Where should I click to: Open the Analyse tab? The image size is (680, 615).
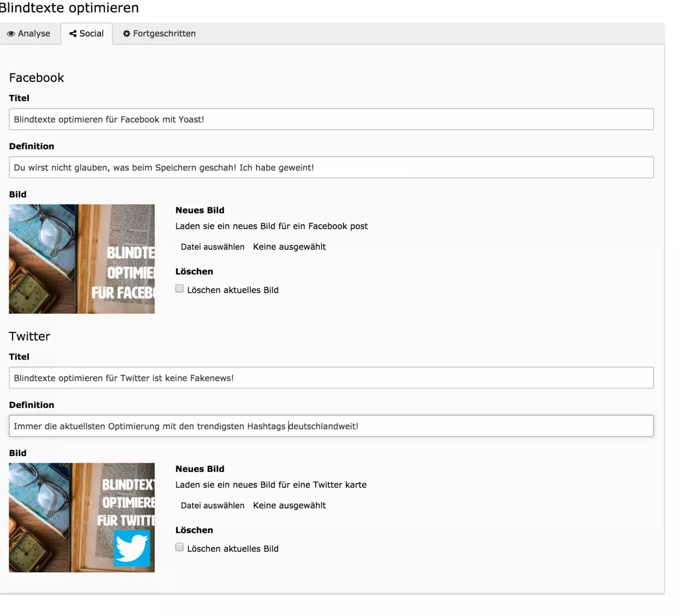29,33
